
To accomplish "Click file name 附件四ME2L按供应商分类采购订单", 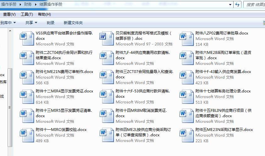I will (x=143, y=132).
